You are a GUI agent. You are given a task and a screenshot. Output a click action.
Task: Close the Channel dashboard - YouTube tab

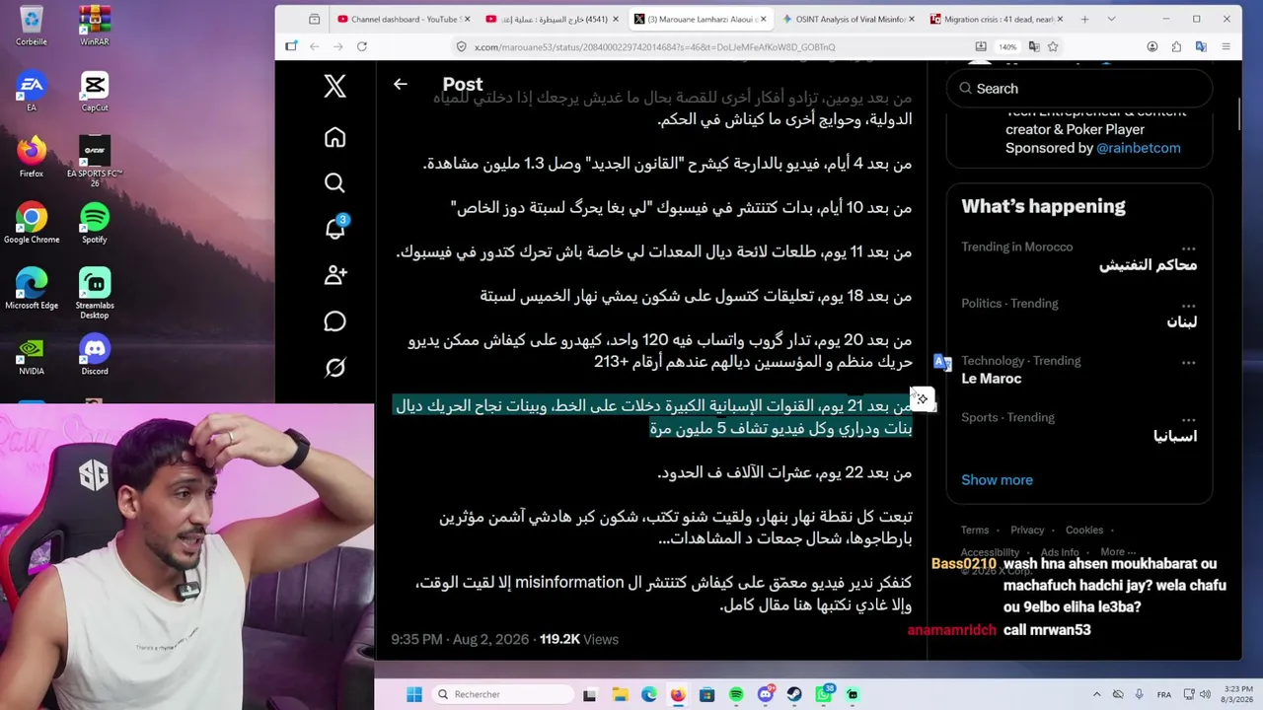click(x=466, y=19)
